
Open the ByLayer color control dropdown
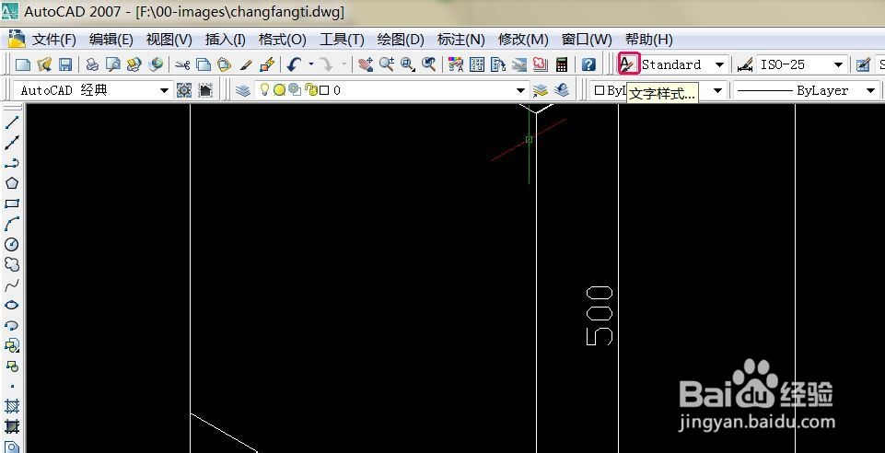tap(718, 90)
